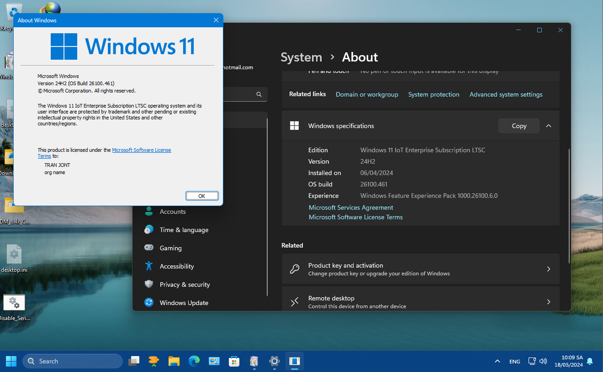Screen dimensions: 603x372
Task: Maximize the Settings window
Action: (x=539, y=30)
